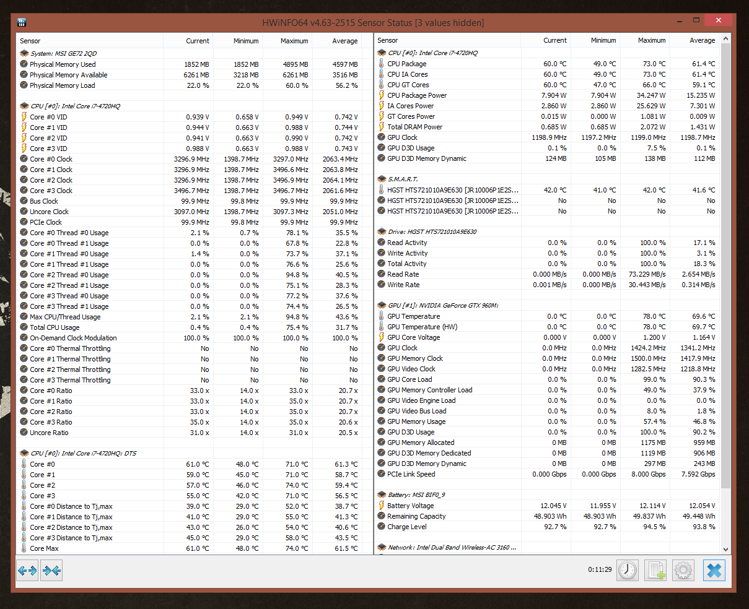Open sensor settings with the gear button
Screen dimensions: 749x609
683,570
